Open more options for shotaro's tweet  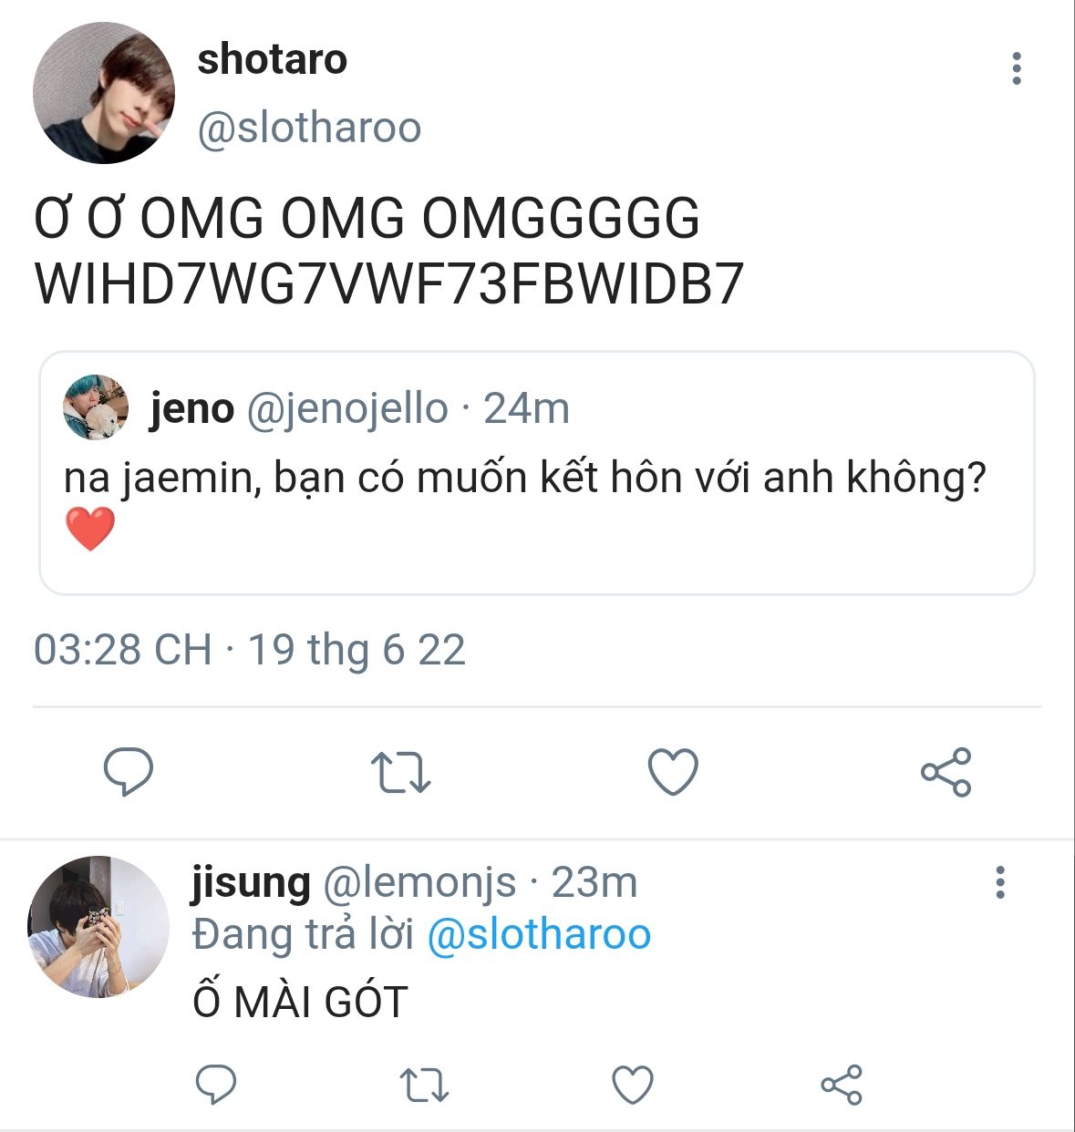[x=1017, y=69]
